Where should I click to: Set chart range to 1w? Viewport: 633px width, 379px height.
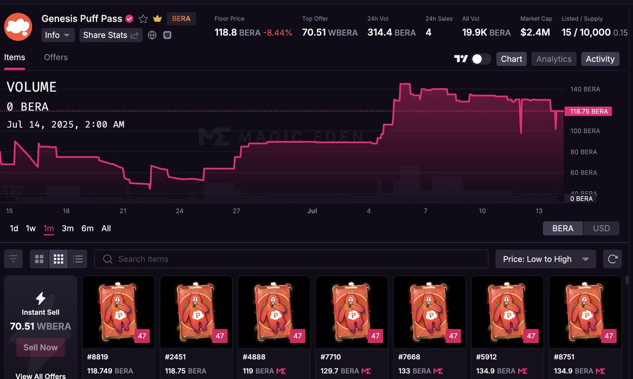pyautogui.click(x=31, y=228)
